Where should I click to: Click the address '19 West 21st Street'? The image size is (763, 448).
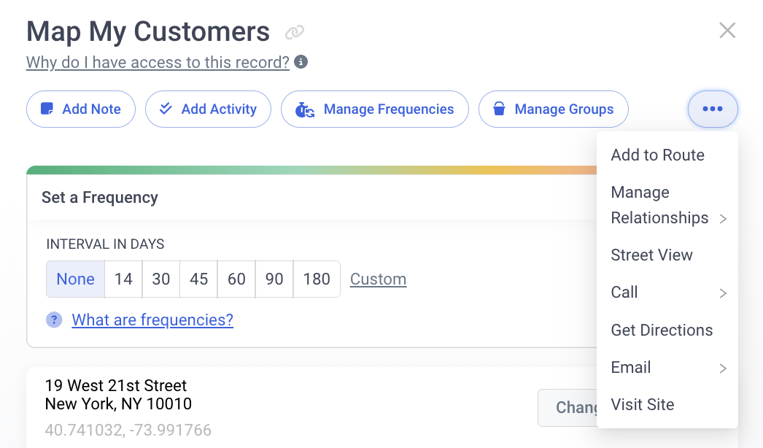coord(116,386)
